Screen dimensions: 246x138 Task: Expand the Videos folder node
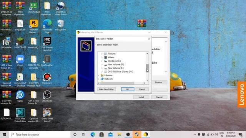click(102, 57)
